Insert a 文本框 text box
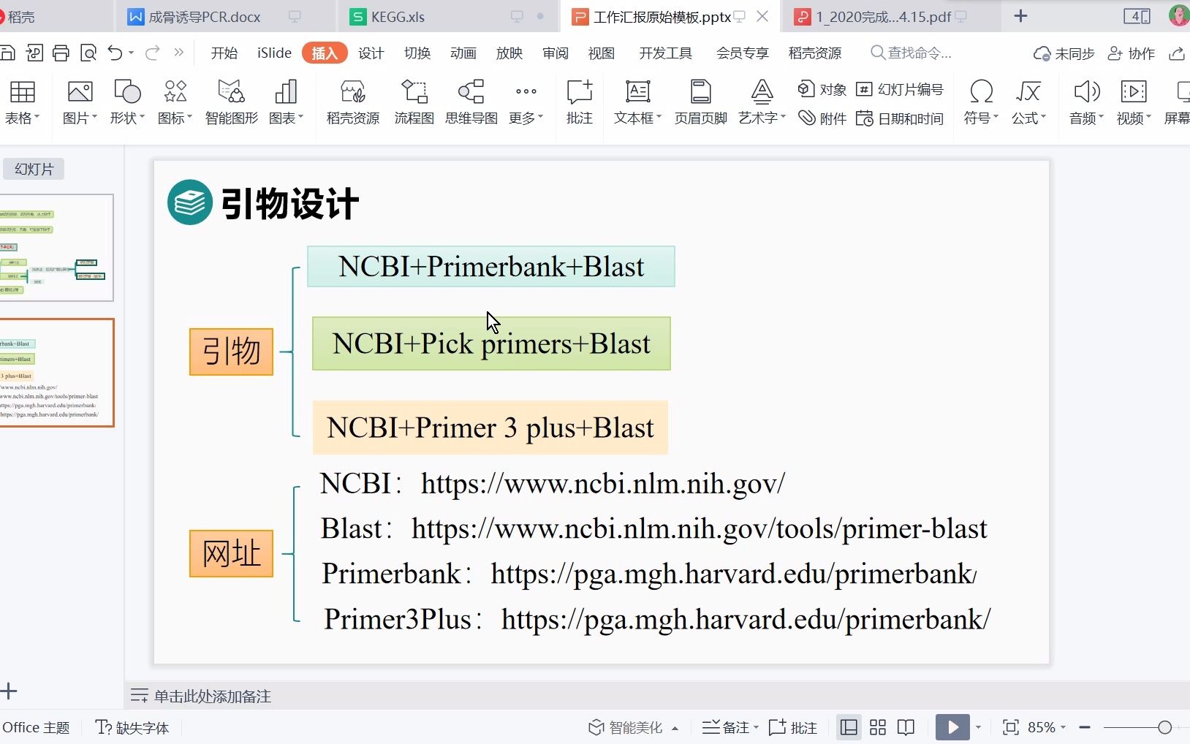The width and height of the screenshot is (1190, 744). (637, 102)
